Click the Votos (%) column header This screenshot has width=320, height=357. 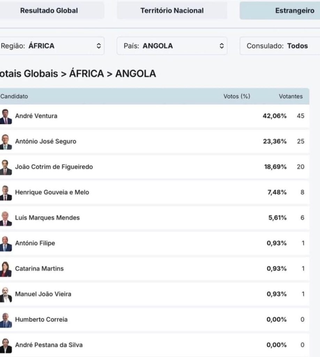[x=237, y=97]
